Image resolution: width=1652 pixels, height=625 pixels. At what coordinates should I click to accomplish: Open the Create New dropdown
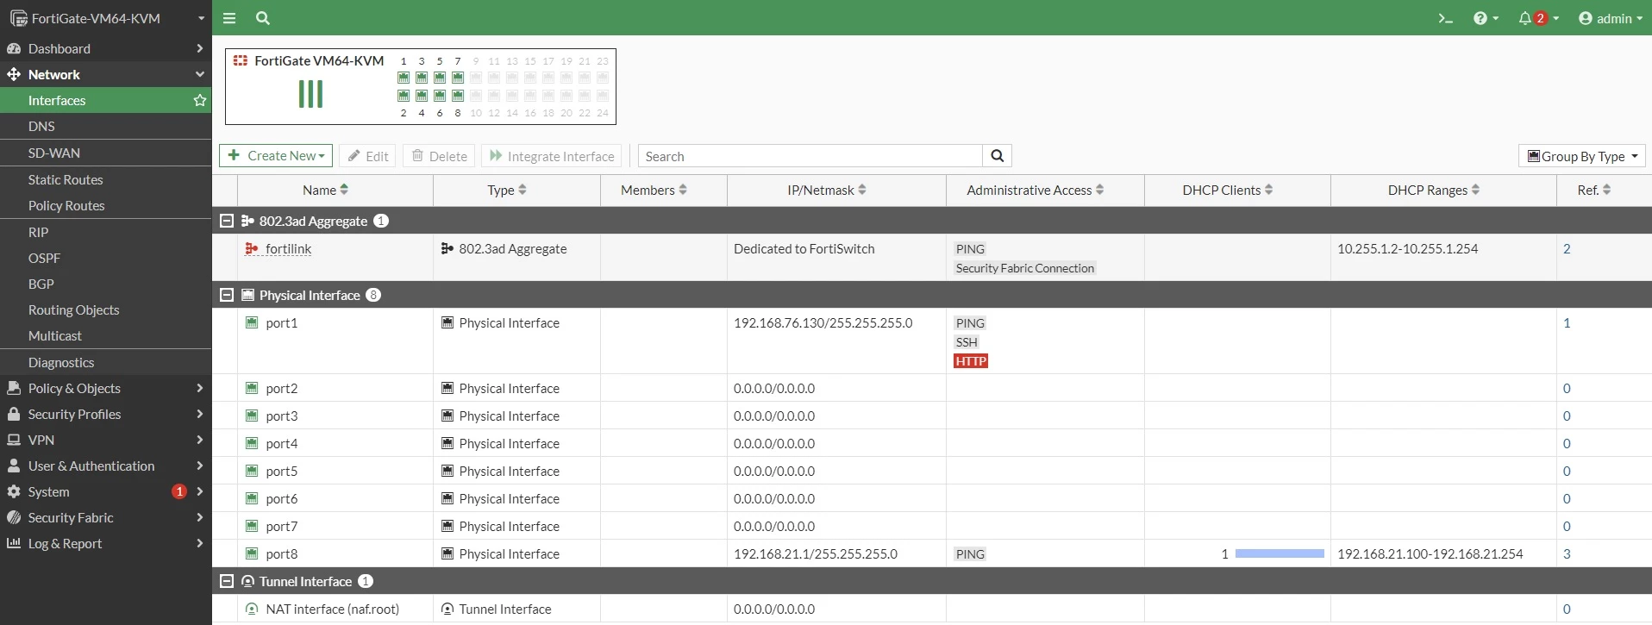(276, 155)
